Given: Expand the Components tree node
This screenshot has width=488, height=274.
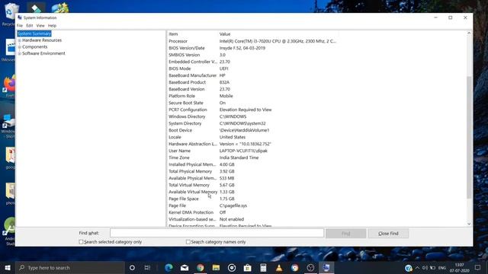Looking at the screenshot, I should 19,47.
